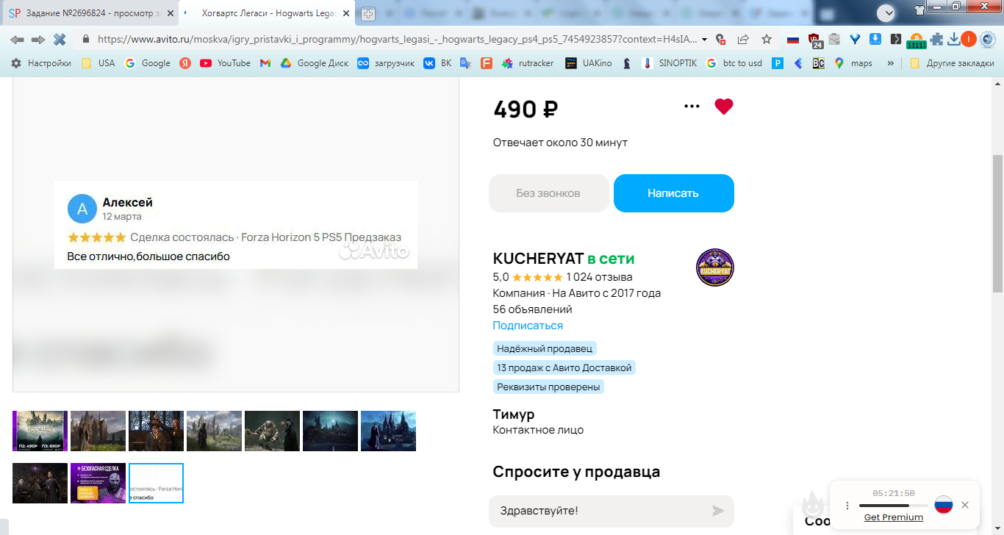The height and width of the screenshot is (535, 1004).
Task: Add listing to favorites with red heart
Action: click(x=724, y=107)
